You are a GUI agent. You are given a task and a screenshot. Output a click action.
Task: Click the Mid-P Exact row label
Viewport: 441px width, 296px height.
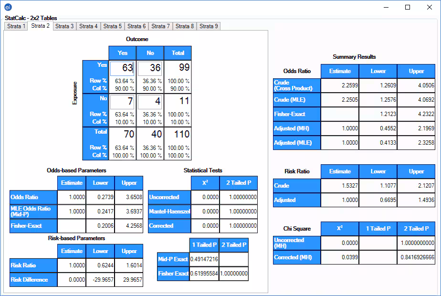[x=173, y=259]
